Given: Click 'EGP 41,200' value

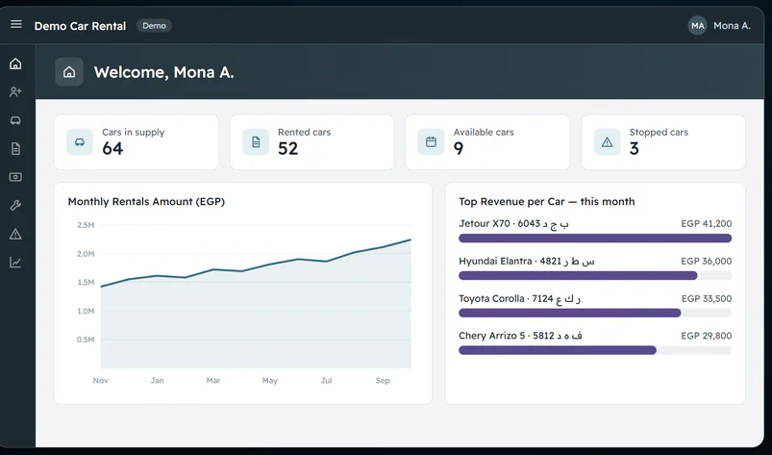Looking at the screenshot, I should [x=707, y=223].
